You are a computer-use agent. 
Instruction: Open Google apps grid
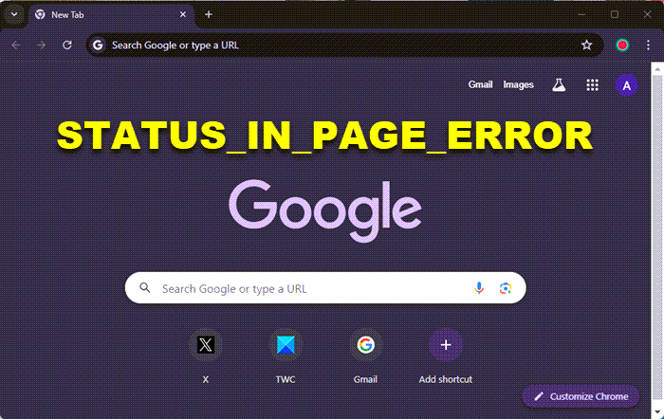pyautogui.click(x=593, y=85)
